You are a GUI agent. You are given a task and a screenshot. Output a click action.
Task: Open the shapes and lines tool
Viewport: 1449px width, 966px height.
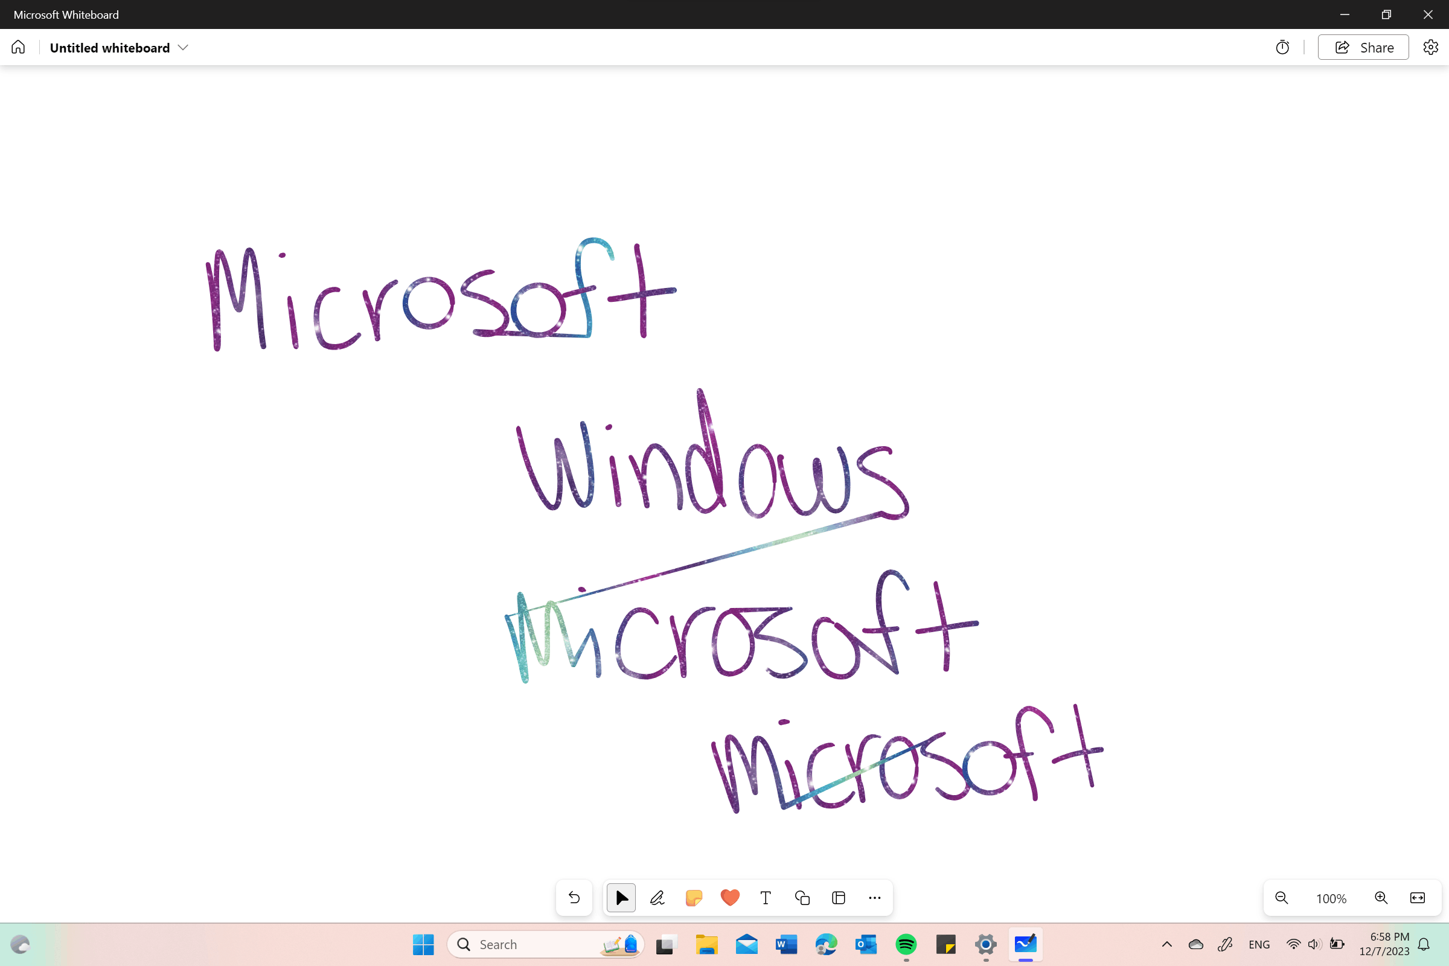802,898
